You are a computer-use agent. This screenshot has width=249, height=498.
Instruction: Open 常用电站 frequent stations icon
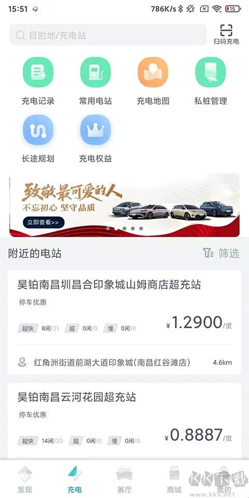coord(95,72)
